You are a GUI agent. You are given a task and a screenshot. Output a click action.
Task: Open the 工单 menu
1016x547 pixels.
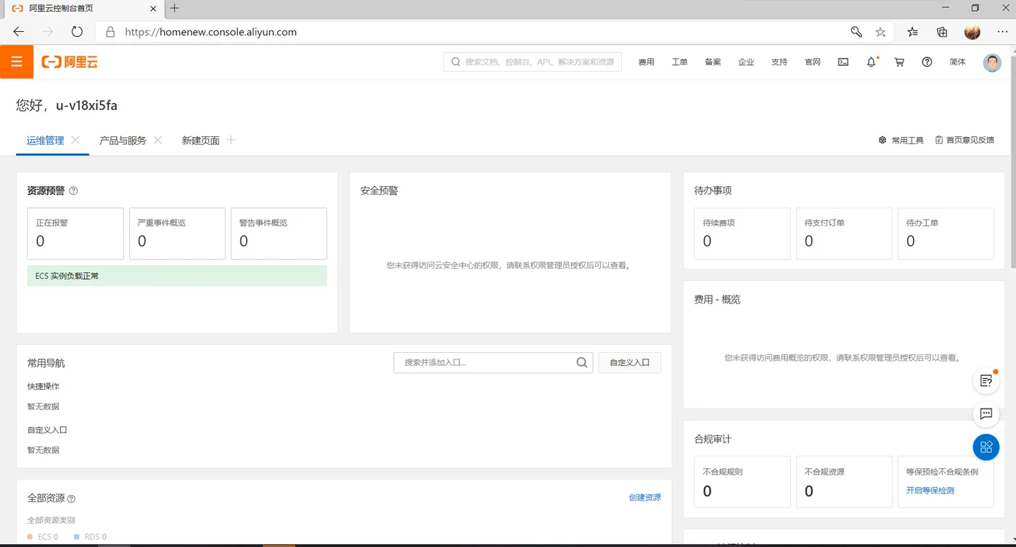[x=679, y=62]
